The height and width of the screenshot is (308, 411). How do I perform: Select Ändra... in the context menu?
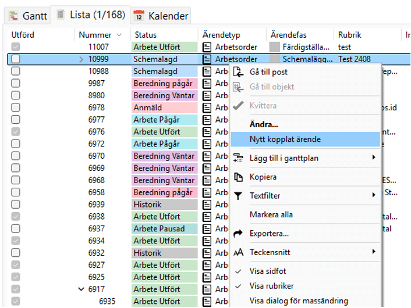[x=264, y=124]
